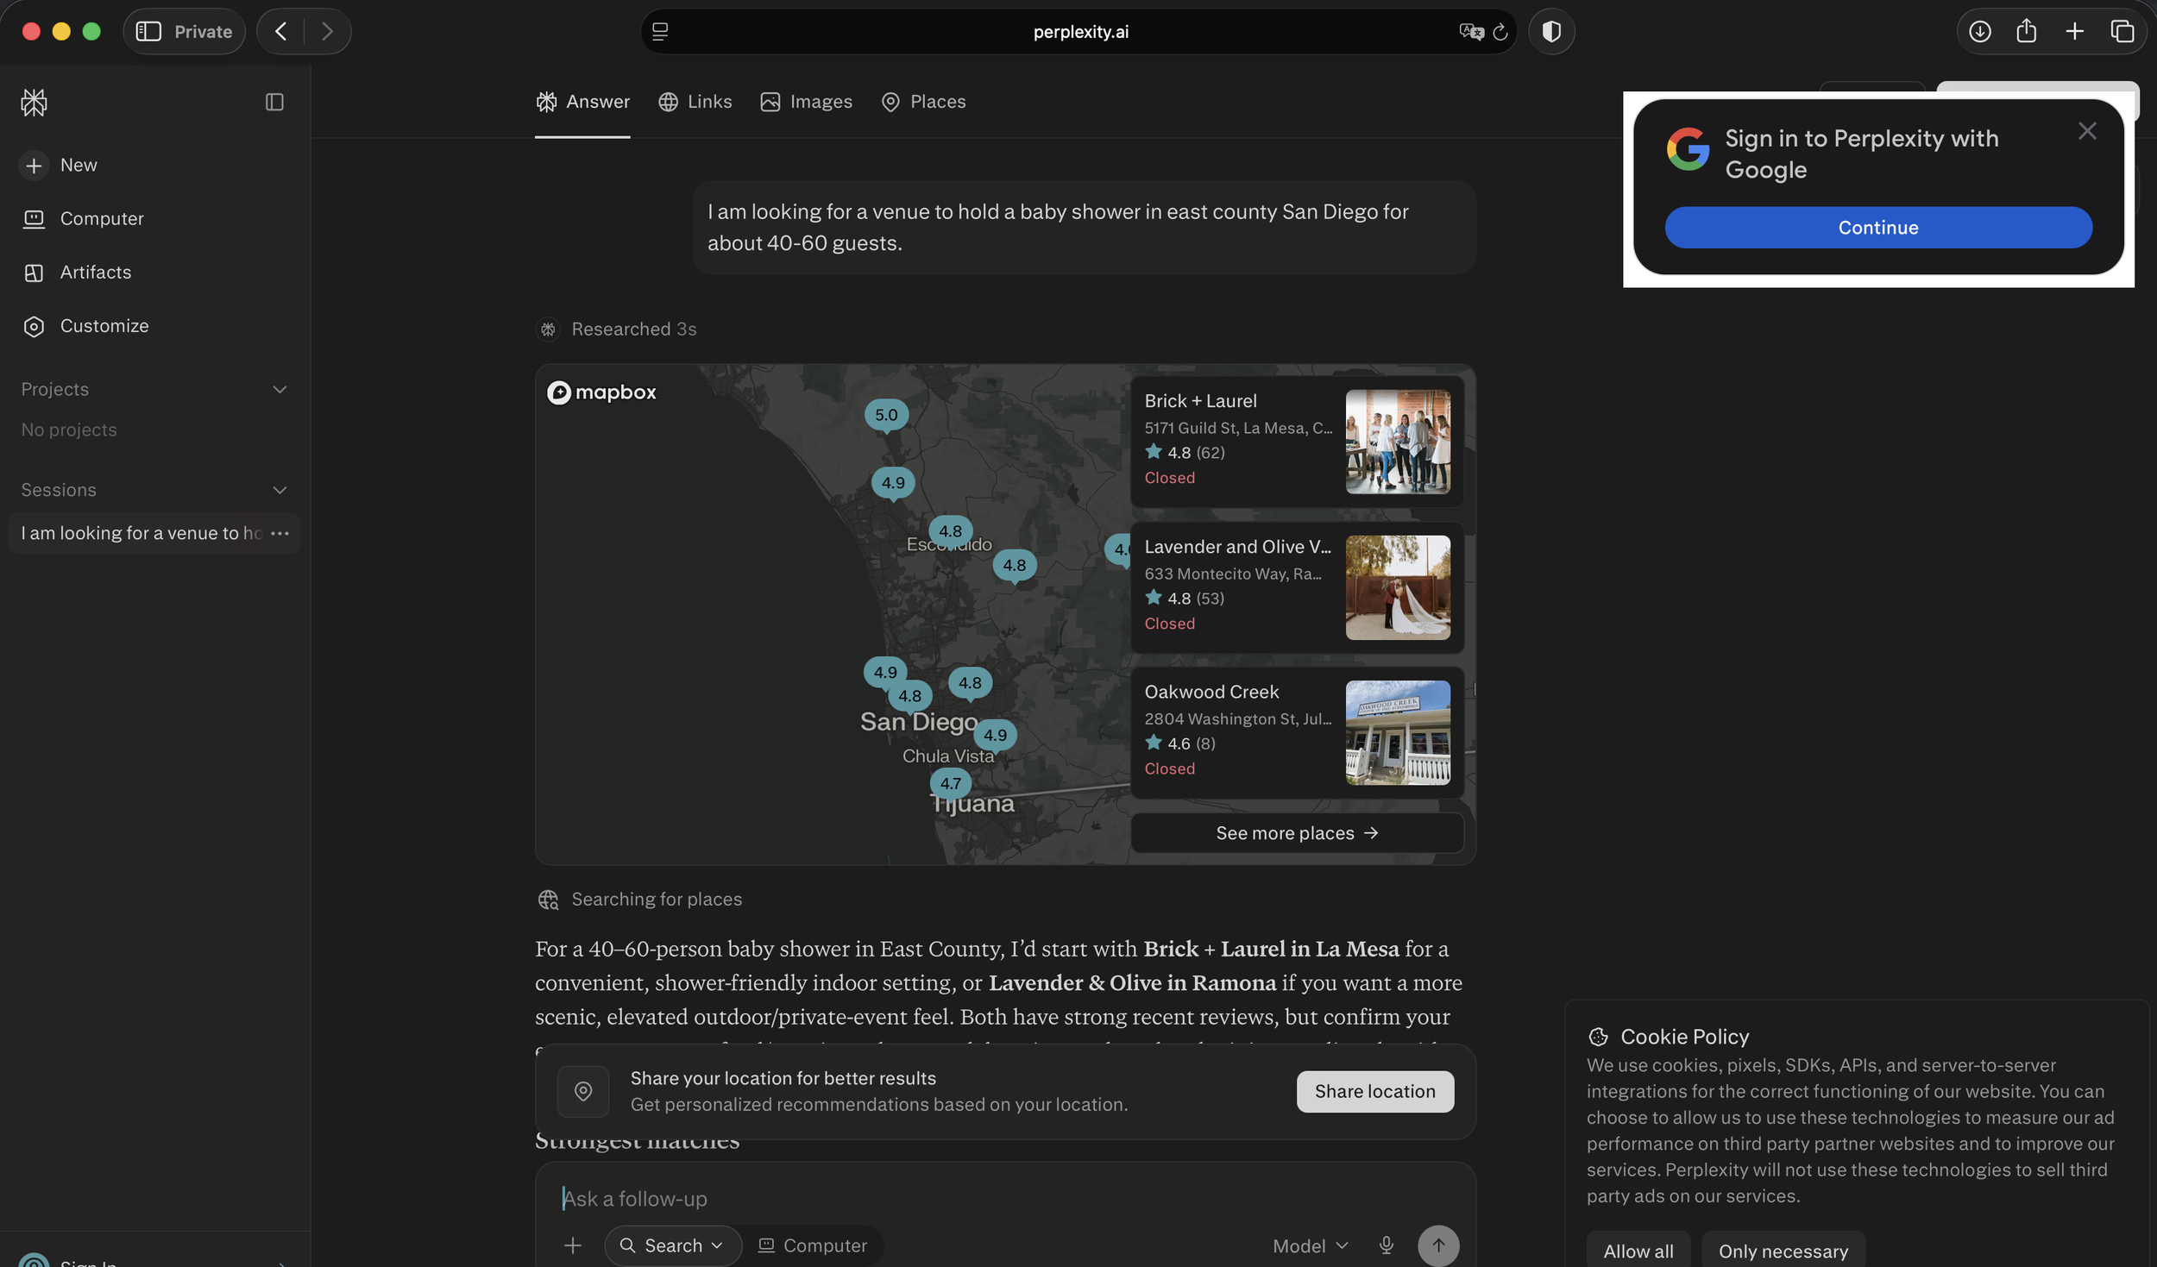Click the Safari forward arrow
This screenshot has height=1267, width=2157.
(x=326, y=31)
